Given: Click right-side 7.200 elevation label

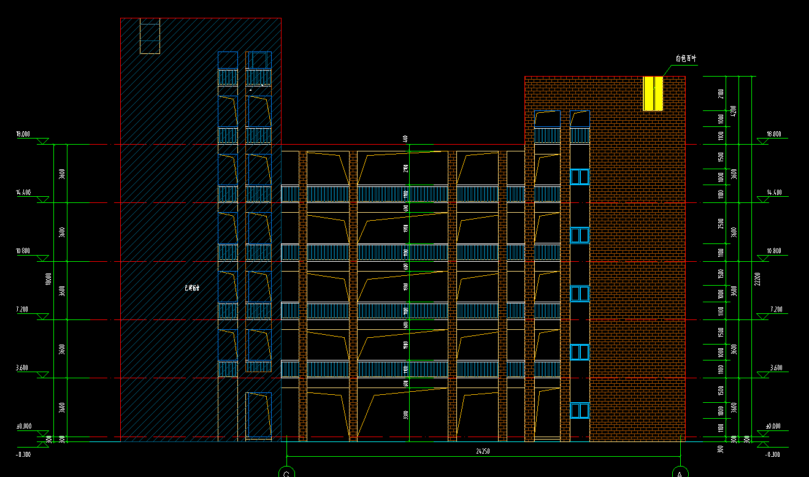Looking at the screenshot, I should coord(775,310).
